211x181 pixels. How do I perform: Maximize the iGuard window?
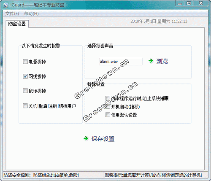(x=189, y=3)
